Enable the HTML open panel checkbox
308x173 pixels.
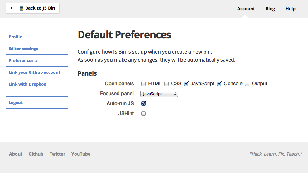coord(143,84)
